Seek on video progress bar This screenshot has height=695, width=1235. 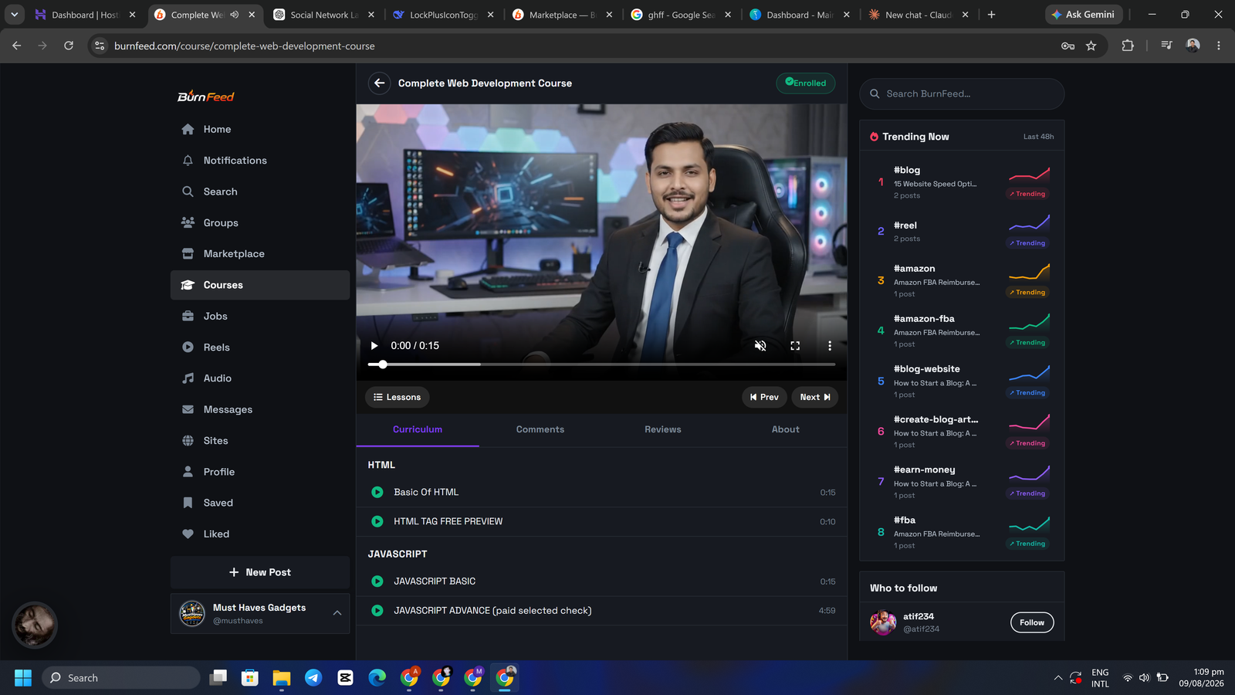coord(601,364)
